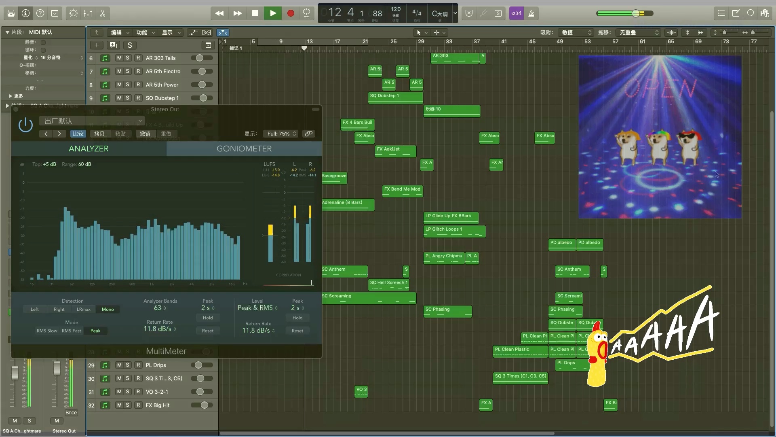Click the red Record button
This screenshot has width=776, height=437.
pos(291,13)
